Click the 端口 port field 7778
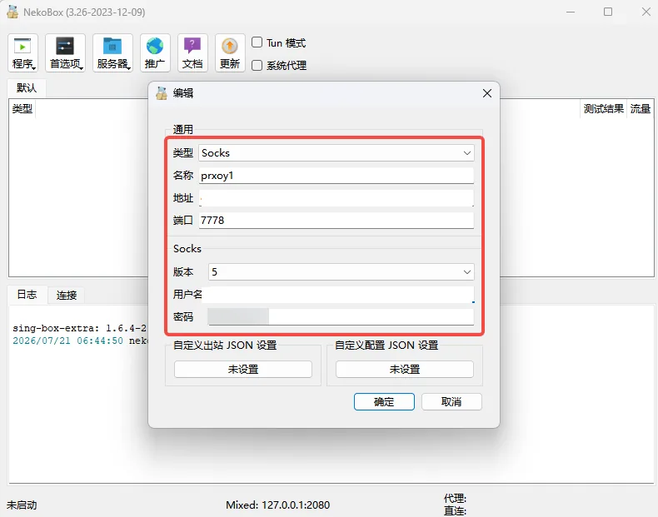Screen dimensions: 658x517 point(336,220)
